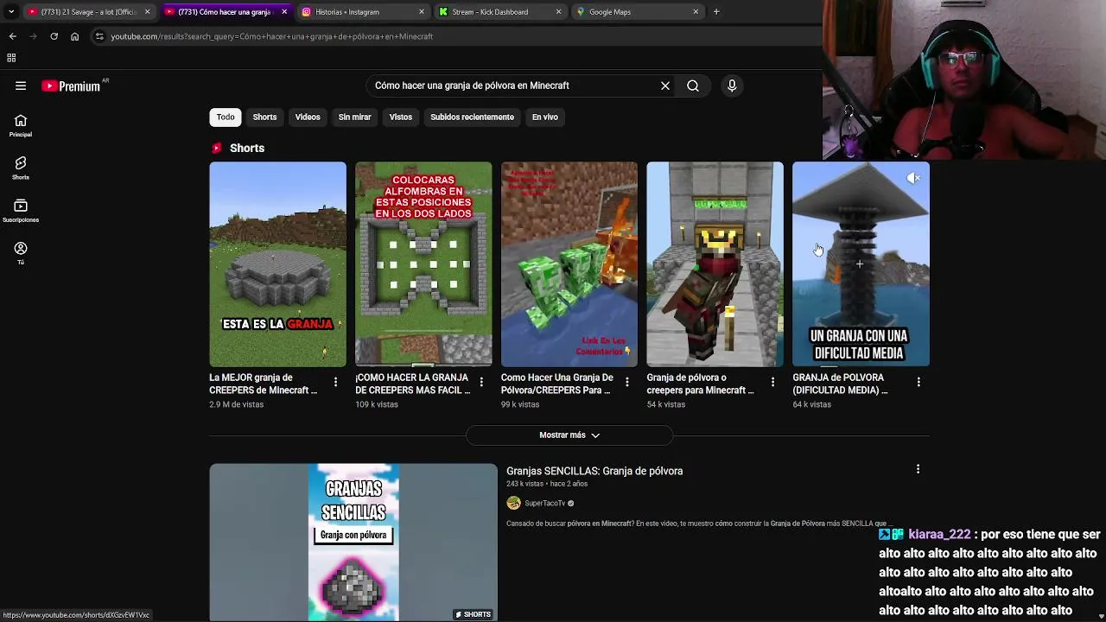Select the En vivo filter chip
This screenshot has height=622, width=1106.
coord(545,117)
